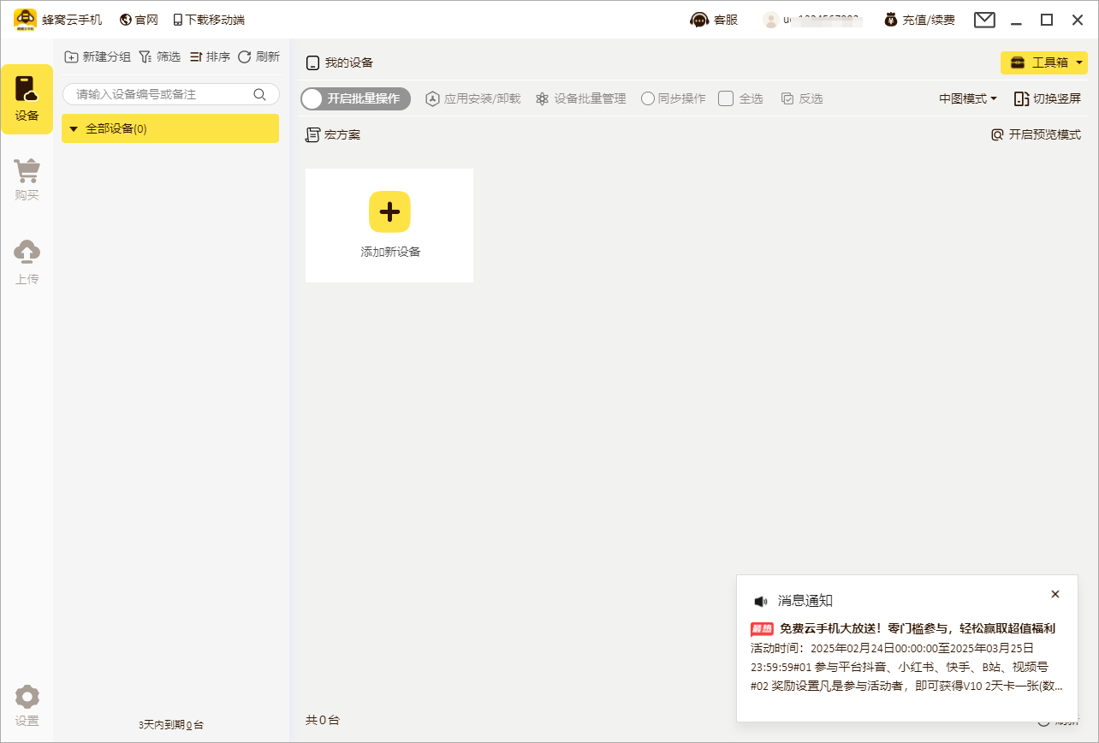Maximize the application window
This screenshot has height=743, width=1099.
click(x=1046, y=20)
